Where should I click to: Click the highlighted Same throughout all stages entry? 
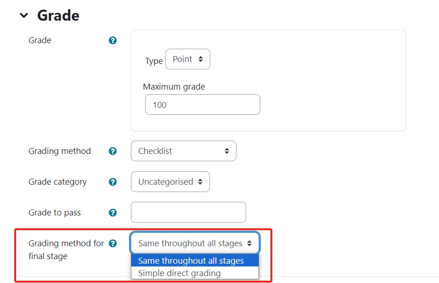point(190,260)
